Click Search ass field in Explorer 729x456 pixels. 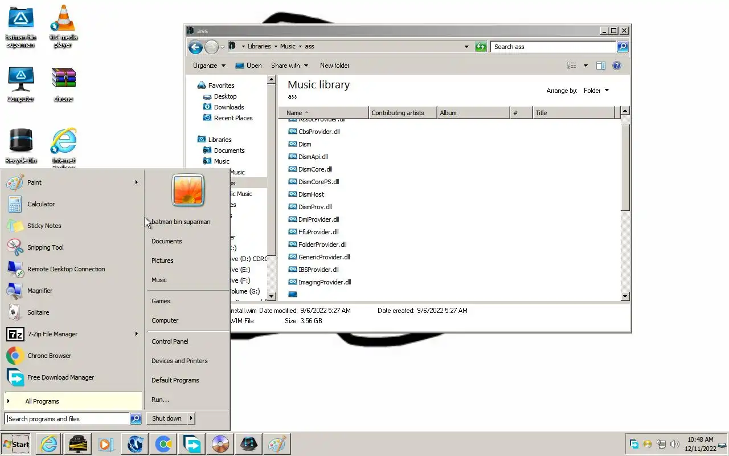553,47
